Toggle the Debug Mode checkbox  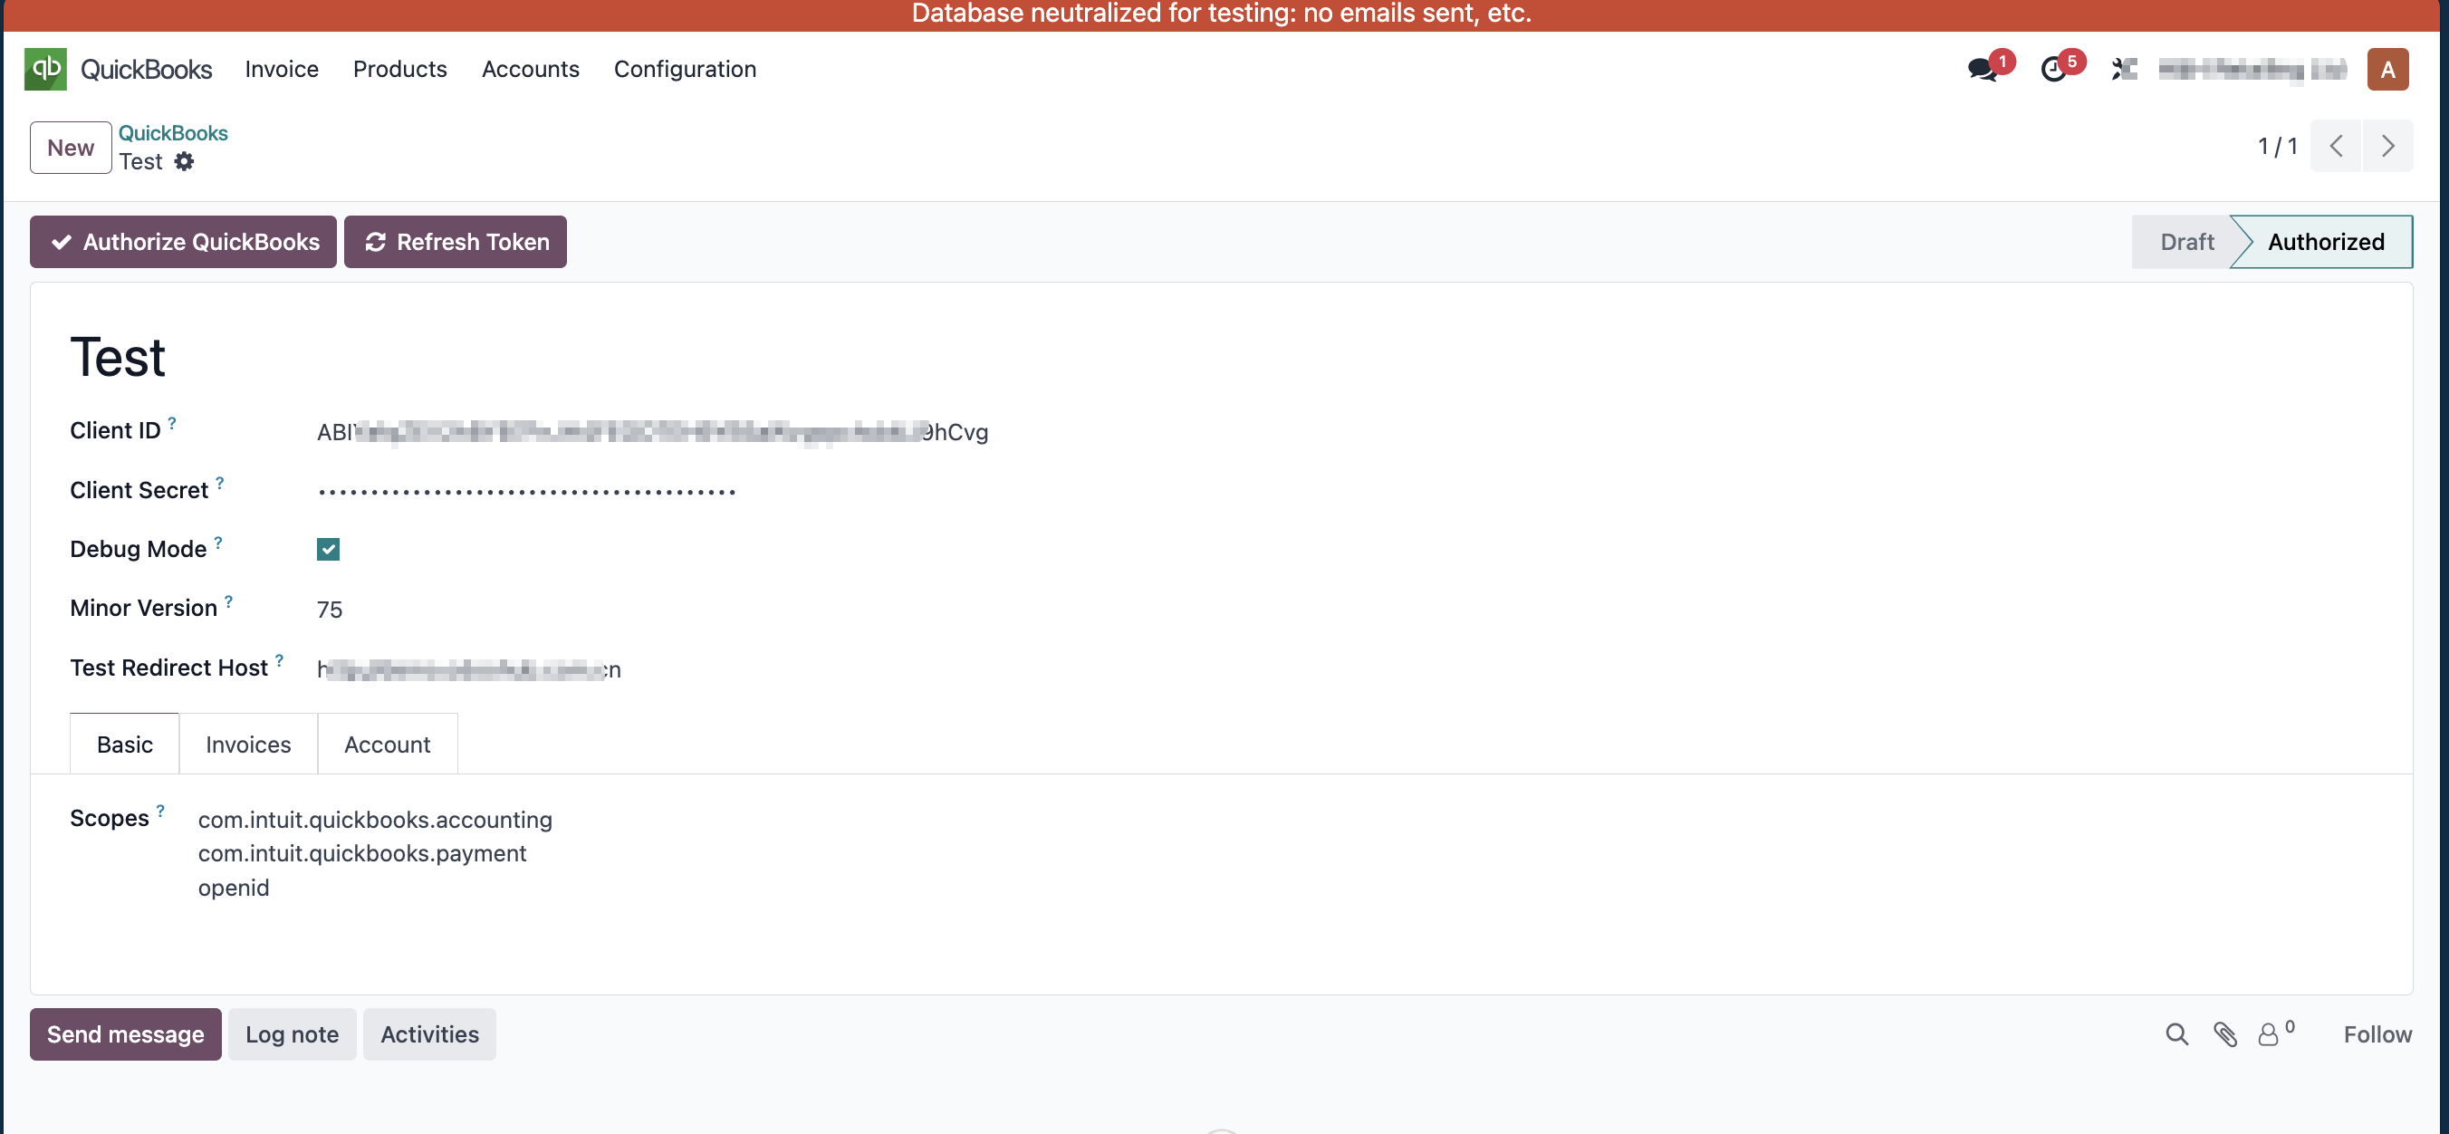pyautogui.click(x=328, y=550)
